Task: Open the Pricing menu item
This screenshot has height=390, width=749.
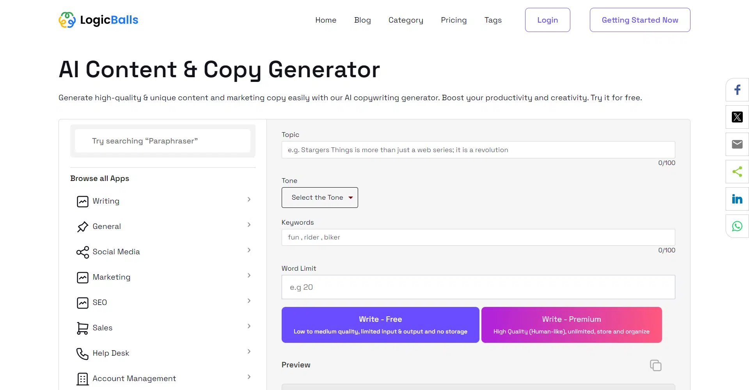Action: tap(453, 20)
